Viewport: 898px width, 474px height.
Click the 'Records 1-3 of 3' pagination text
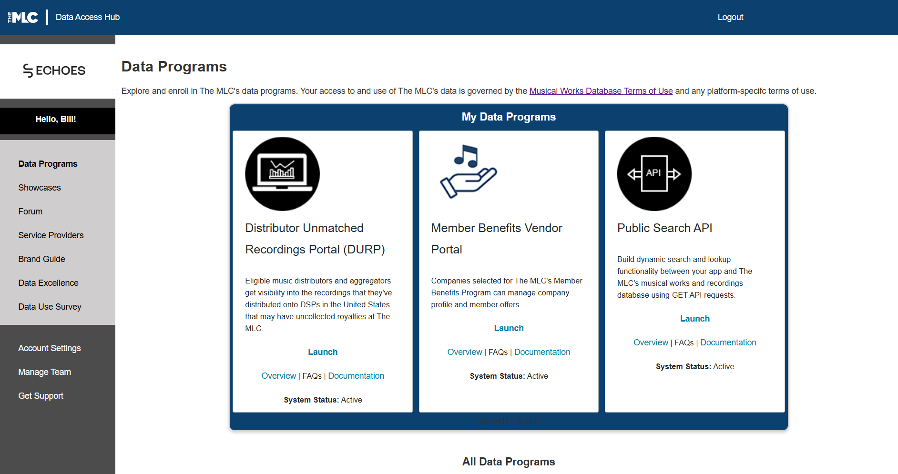[x=509, y=421]
